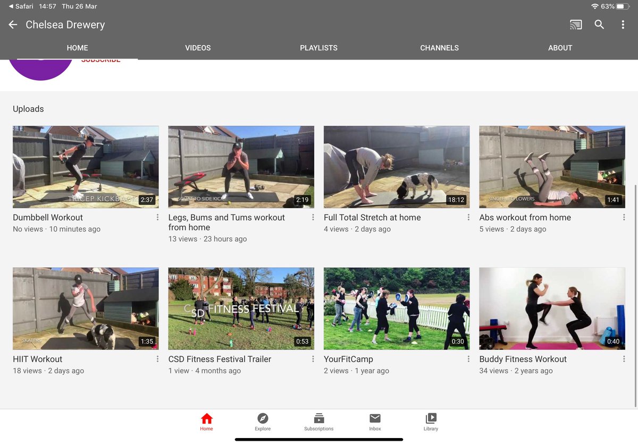Open the HIIT Workout title
The image size is (638, 445).
(38, 359)
